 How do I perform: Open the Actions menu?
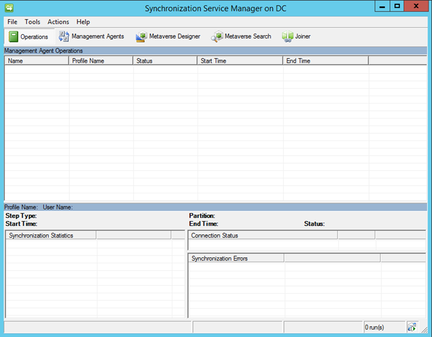[x=58, y=22]
